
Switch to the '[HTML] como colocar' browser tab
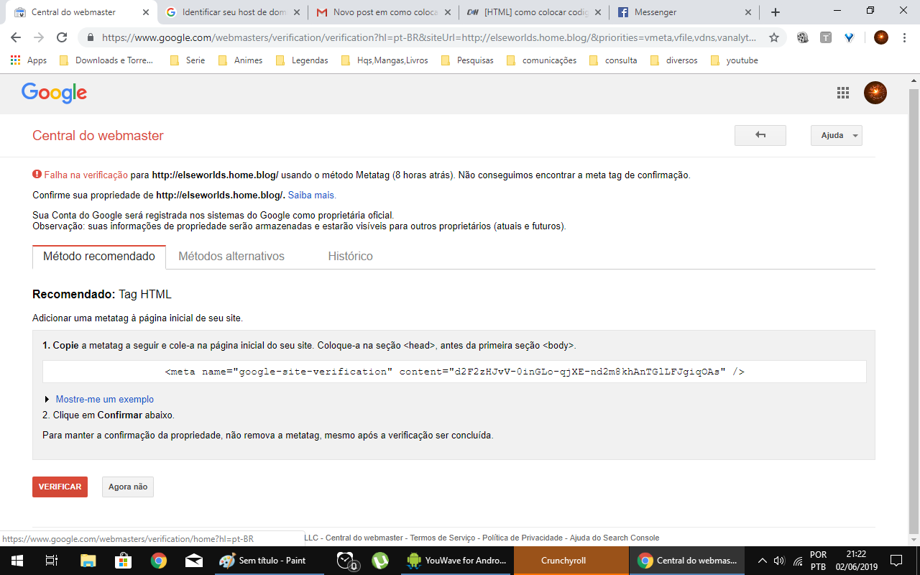tap(534, 12)
